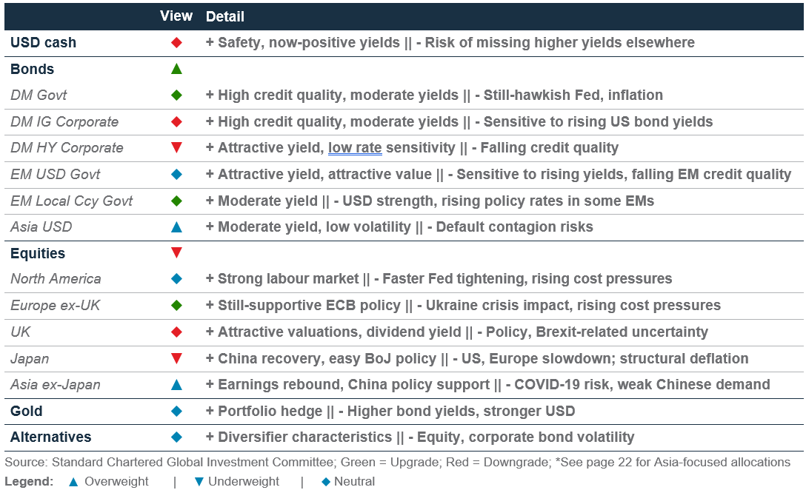Click the blue diamond for Alternatives

coord(176,437)
